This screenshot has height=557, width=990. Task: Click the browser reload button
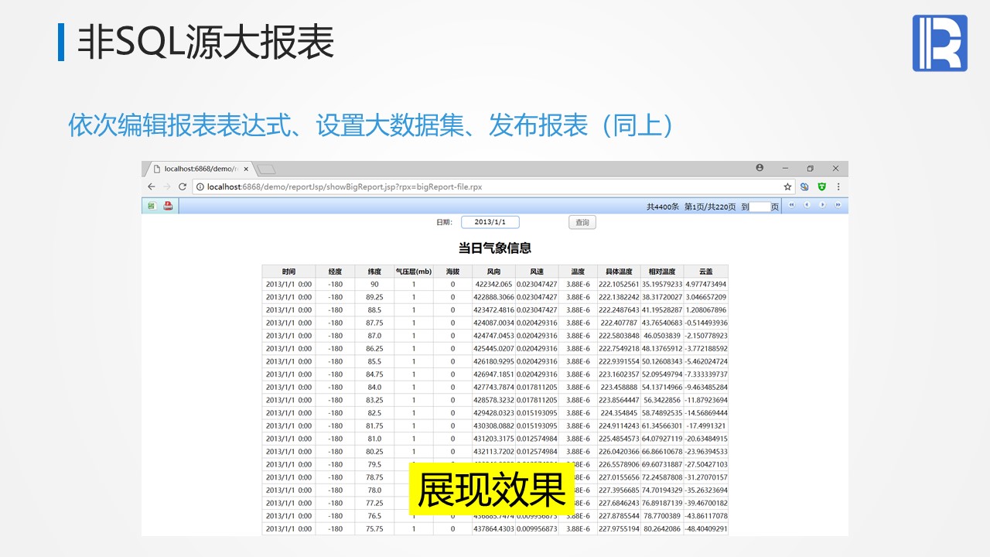[x=183, y=186]
